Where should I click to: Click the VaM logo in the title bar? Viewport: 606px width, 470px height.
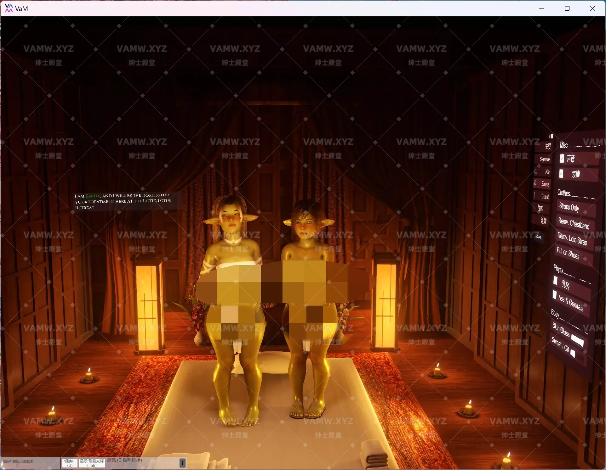point(9,8)
